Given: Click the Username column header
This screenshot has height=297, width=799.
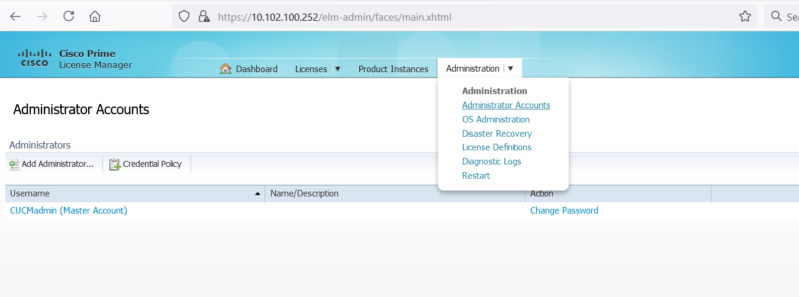Looking at the screenshot, I should [x=135, y=193].
